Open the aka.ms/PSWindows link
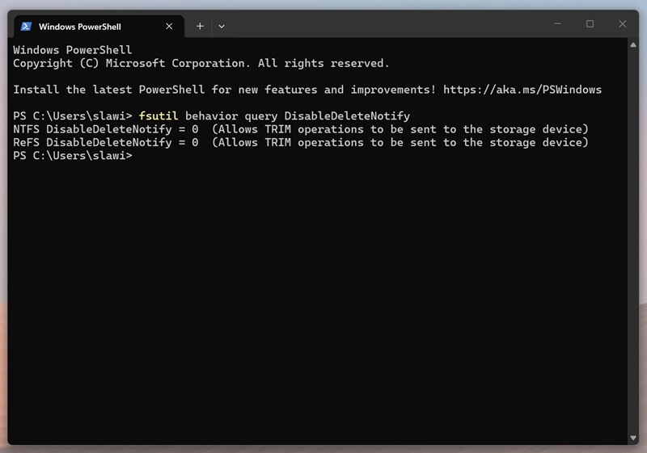 (522, 90)
